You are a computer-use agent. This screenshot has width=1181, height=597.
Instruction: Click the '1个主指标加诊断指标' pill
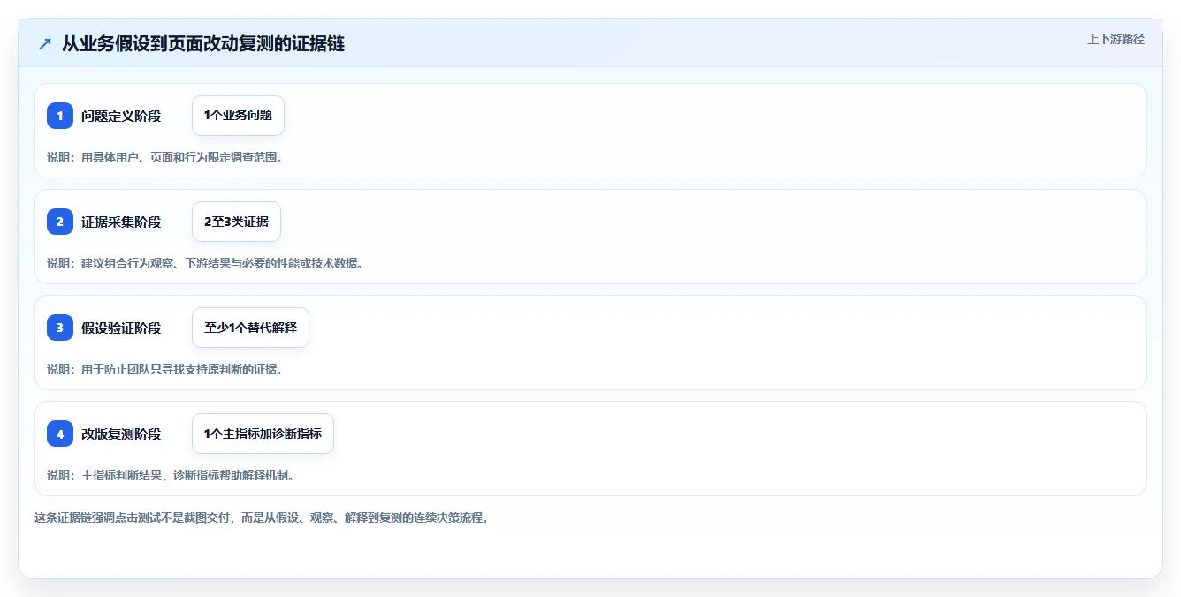tap(263, 434)
